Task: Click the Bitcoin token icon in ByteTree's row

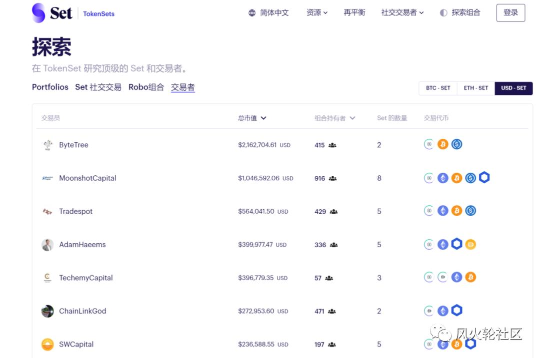Action: coord(442,144)
